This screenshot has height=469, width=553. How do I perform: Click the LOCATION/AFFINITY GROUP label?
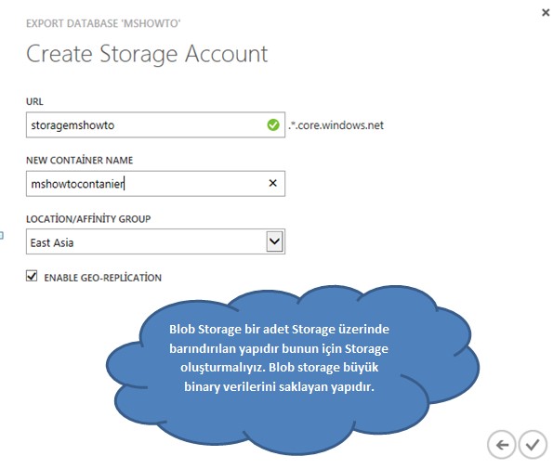88,219
